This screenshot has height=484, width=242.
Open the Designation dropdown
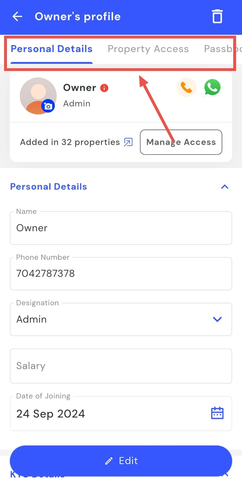pyautogui.click(x=217, y=319)
